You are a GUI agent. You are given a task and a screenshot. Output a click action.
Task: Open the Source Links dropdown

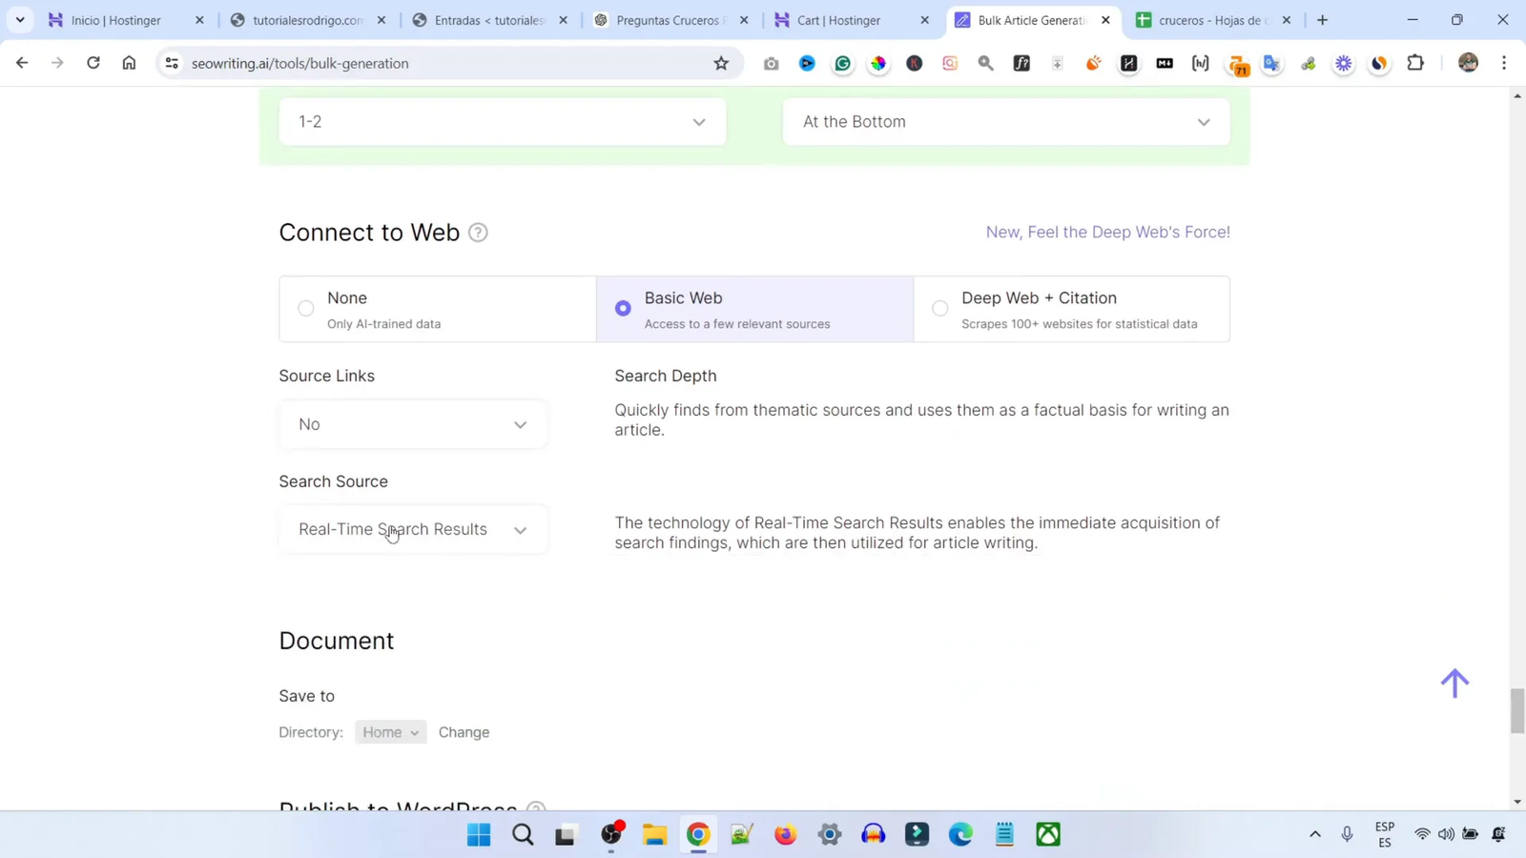pyautogui.click(x=413, y=424)
